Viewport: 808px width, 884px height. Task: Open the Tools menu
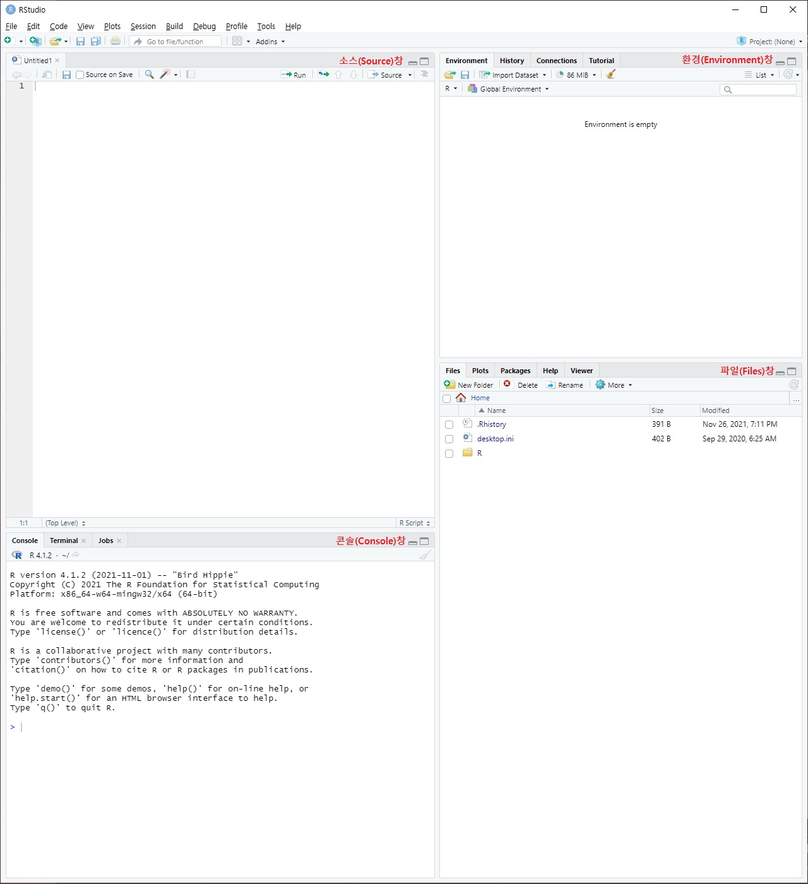[x=266, y=26]
